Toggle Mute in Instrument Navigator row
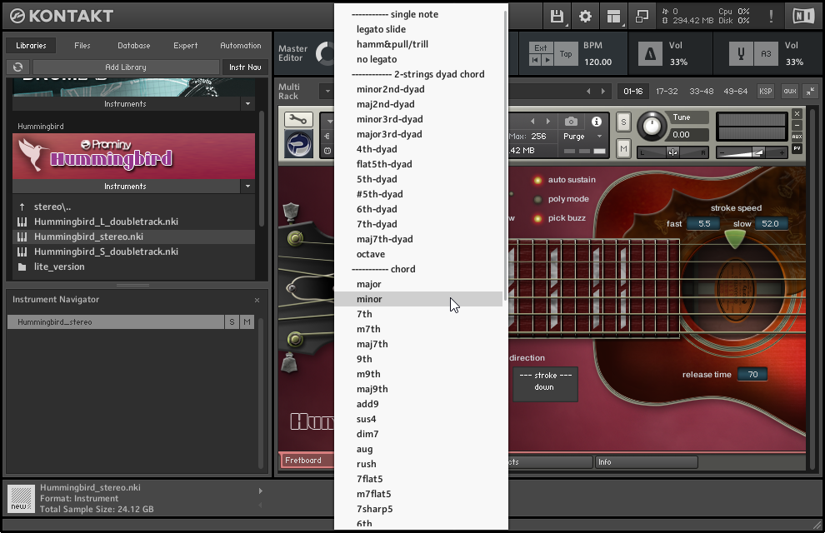The height and width of the screenshot is (533, 825). pos(247,321)
